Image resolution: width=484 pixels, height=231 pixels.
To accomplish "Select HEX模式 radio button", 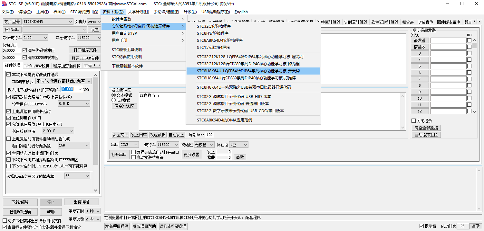I will coord(113,100).
